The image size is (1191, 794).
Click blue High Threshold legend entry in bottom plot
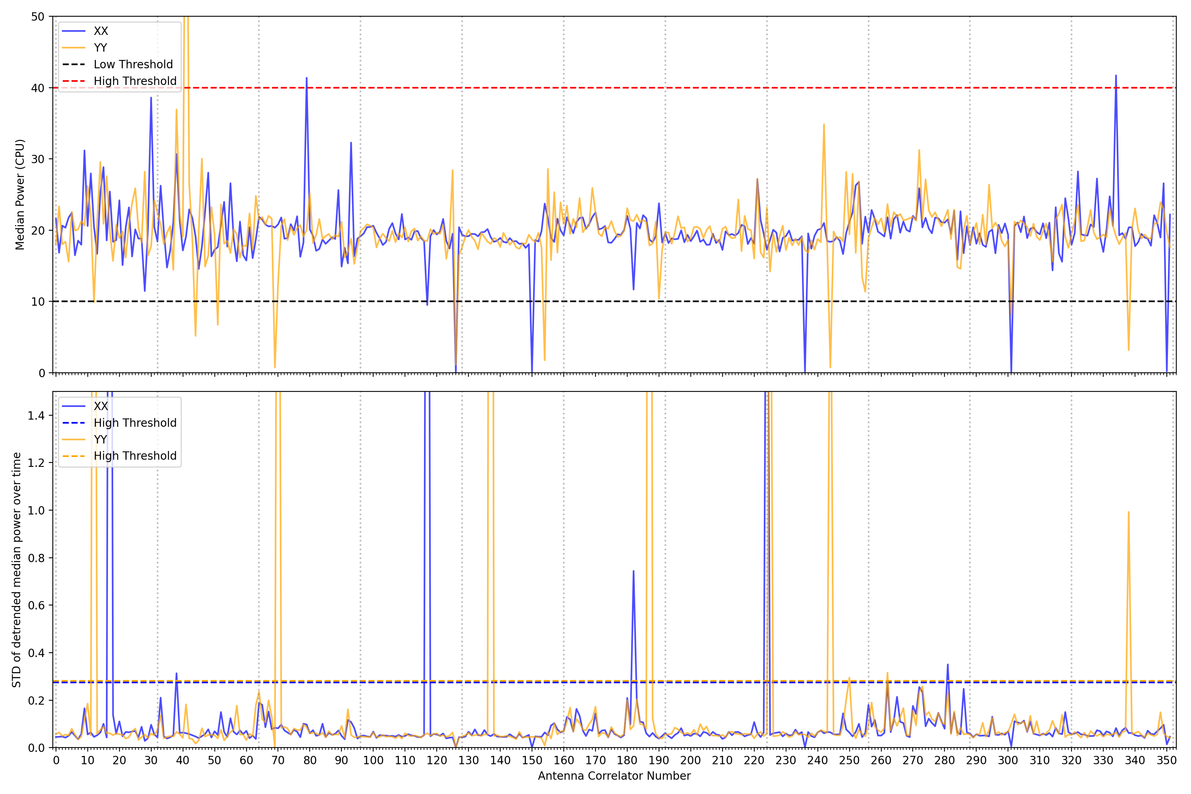click(135, 423)
